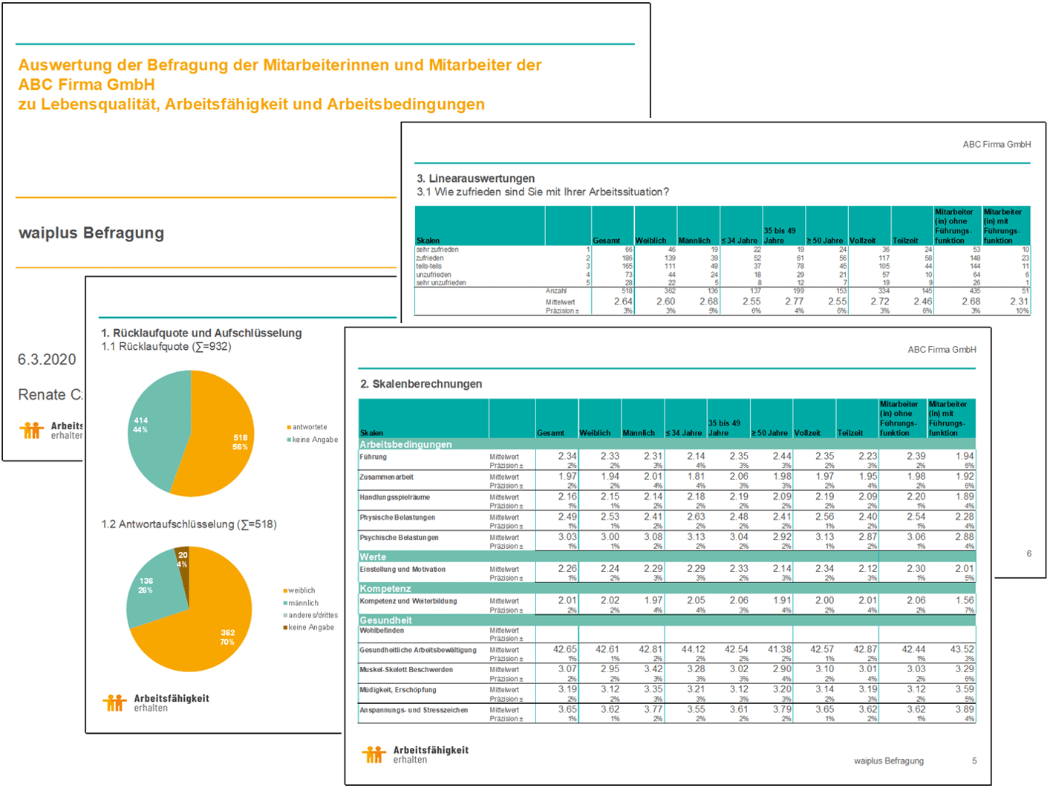Click the 'Gesundheit' section band
The width and height of the screenshot is (1050, 788).
pos(667,620)
